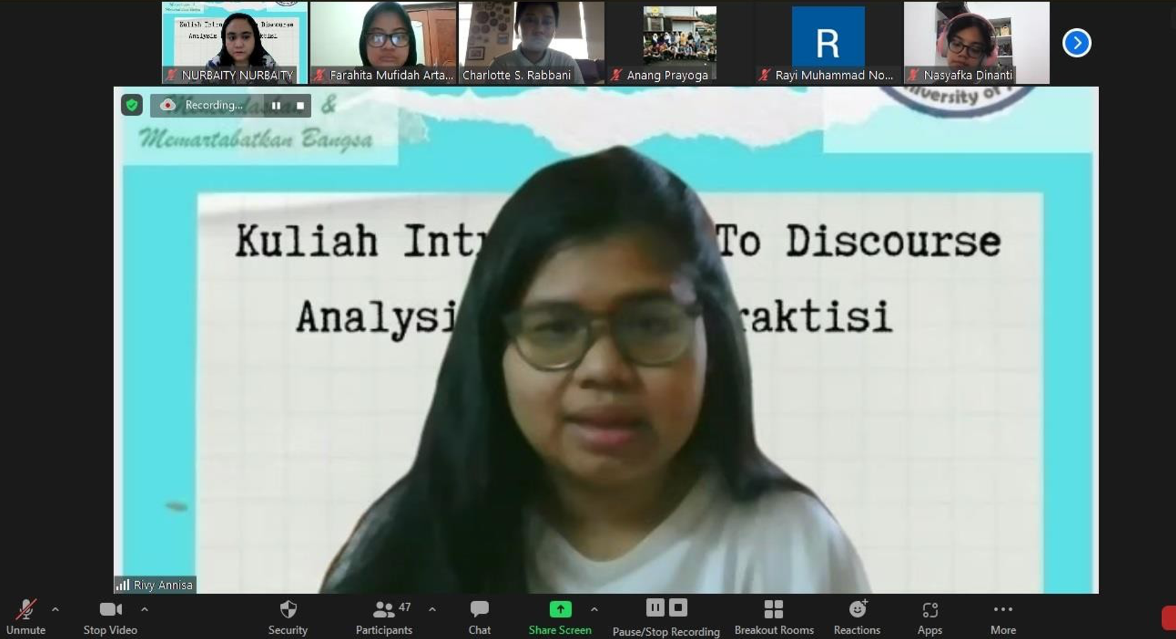The image size is (1176, 639).
Task: Open the Reactions emoji menu
Action: pos(856,617)
